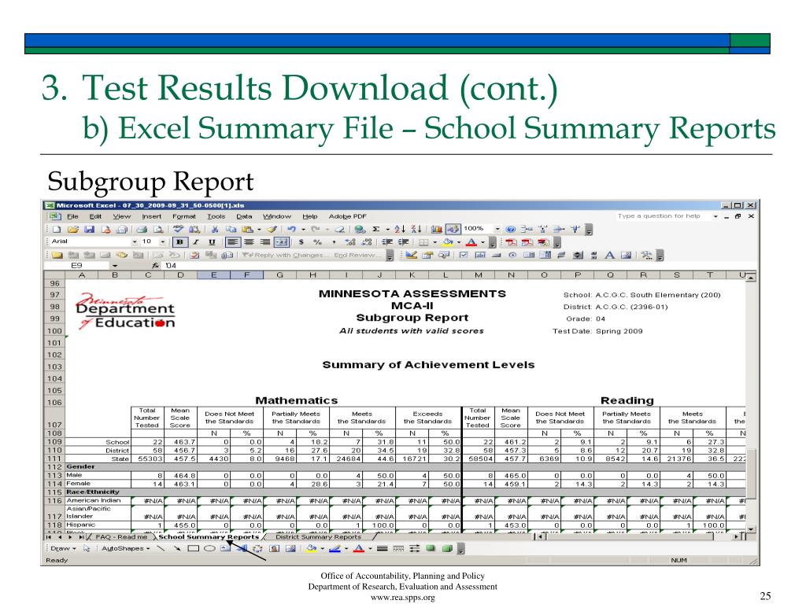Click the Currency Style dollar icon

coord(301,242)
